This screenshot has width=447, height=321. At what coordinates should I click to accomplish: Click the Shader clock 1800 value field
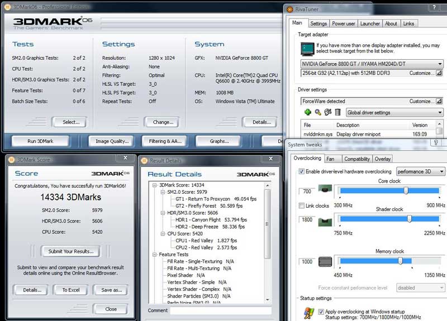click(x=307, y=219)
